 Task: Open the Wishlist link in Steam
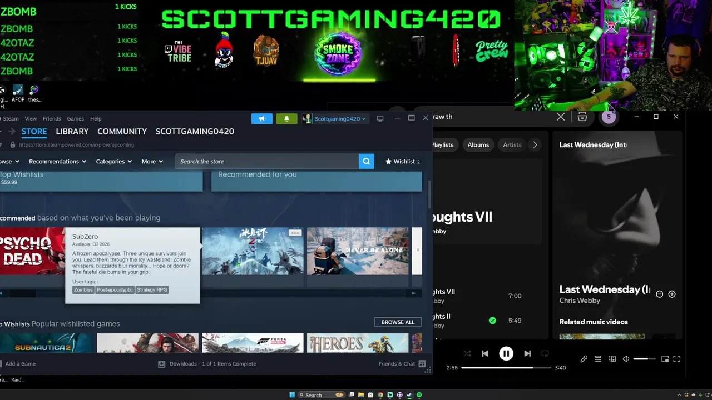(x=403, y=161)
